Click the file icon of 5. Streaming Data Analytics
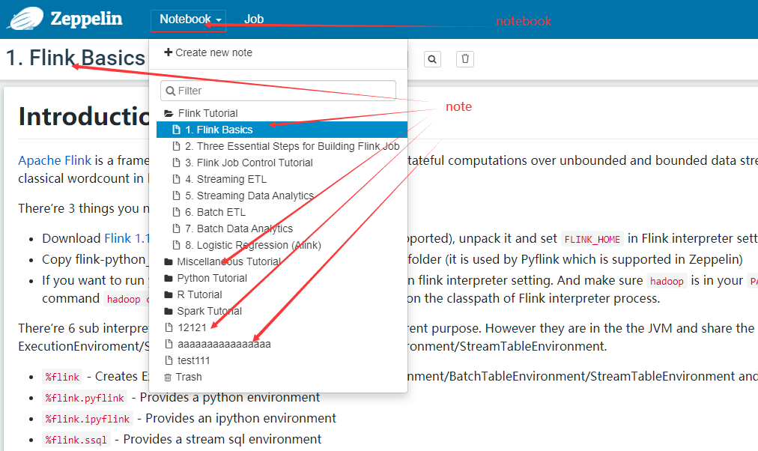 [177, 196]
